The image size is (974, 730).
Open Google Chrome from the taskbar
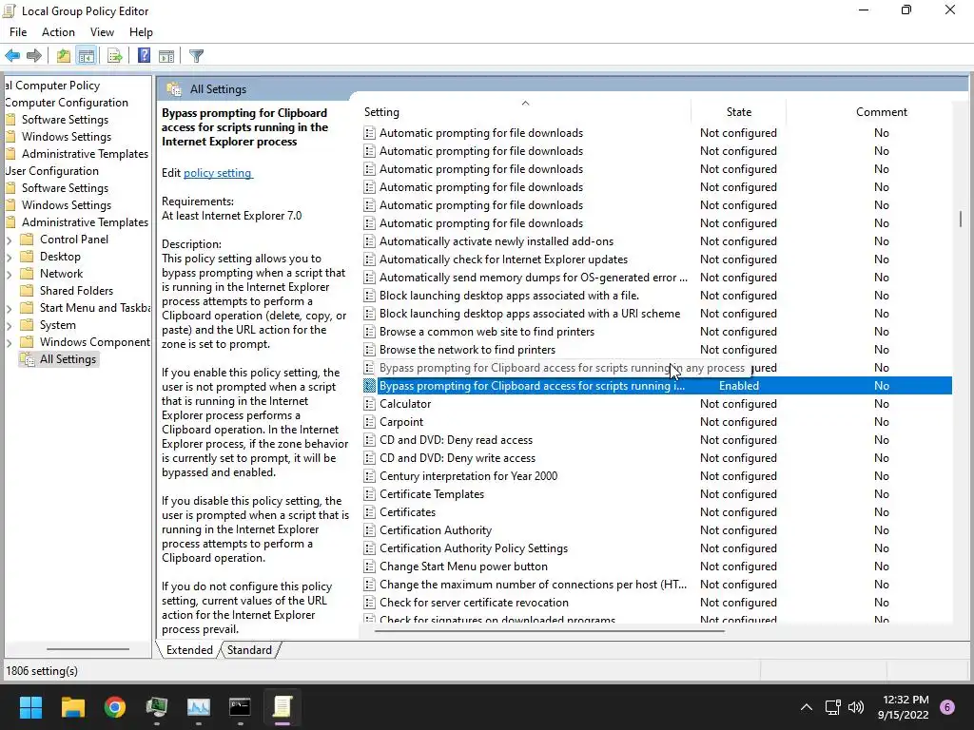pos(115,707)
